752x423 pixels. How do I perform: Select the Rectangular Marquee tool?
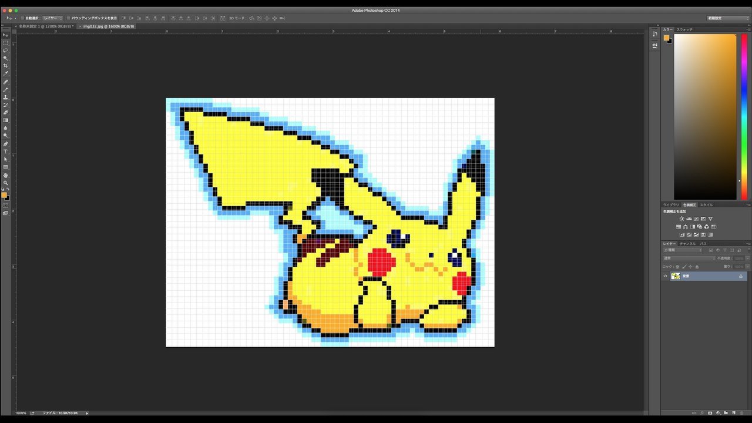coord(6,42)
